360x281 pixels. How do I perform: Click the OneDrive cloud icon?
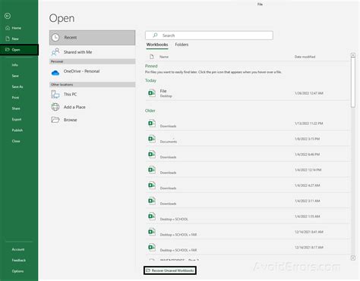click(x=55, y=73)
